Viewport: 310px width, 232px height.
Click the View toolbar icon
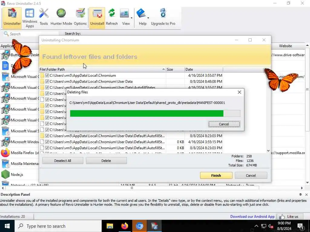pyautogui.click(x=125, y=17)
